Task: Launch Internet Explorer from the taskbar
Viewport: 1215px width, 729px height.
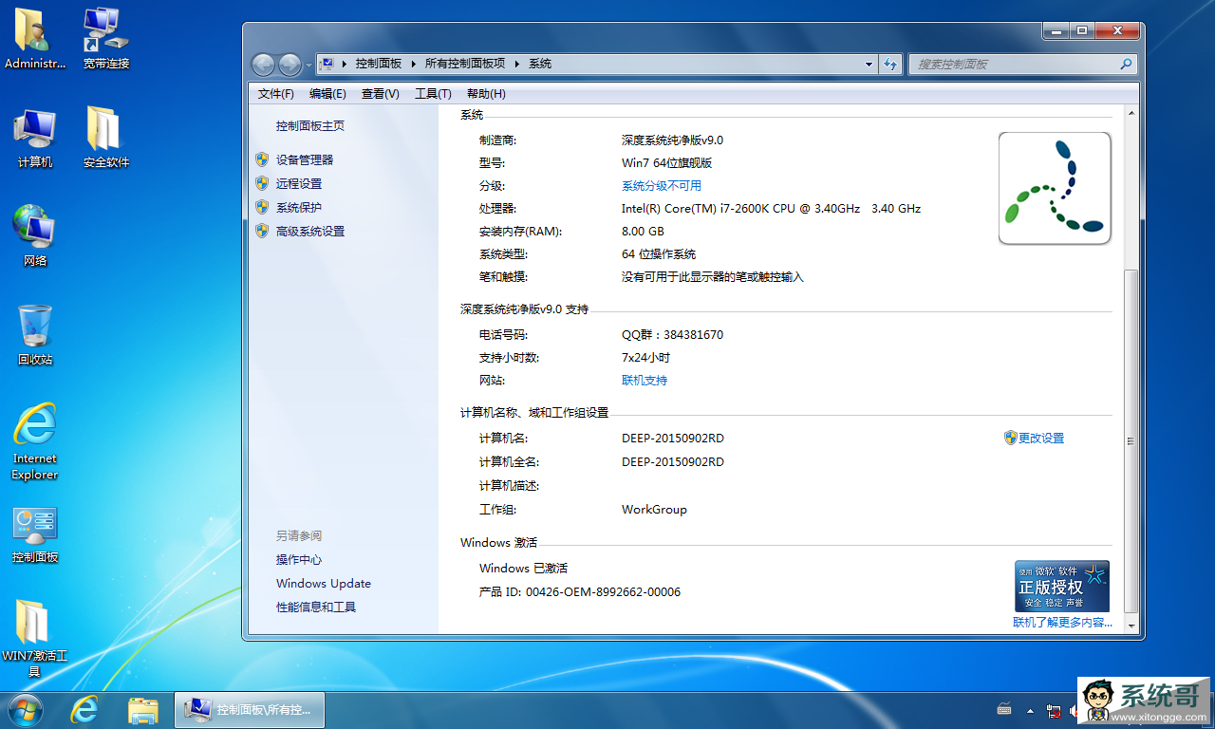Action: click(85, 709)
